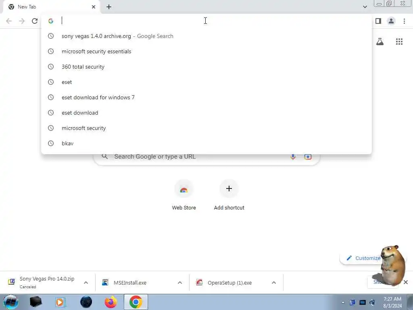The image size is (413, 310).
Task: Choose suggestion microsoft security essentials
Action: click(206, 51)
